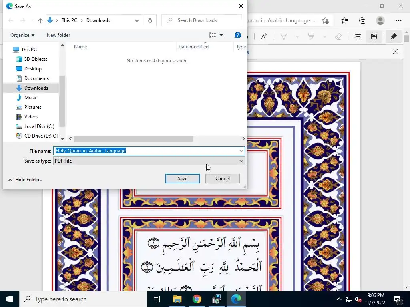Click the Save button in dialog

(x=182, y=179)
